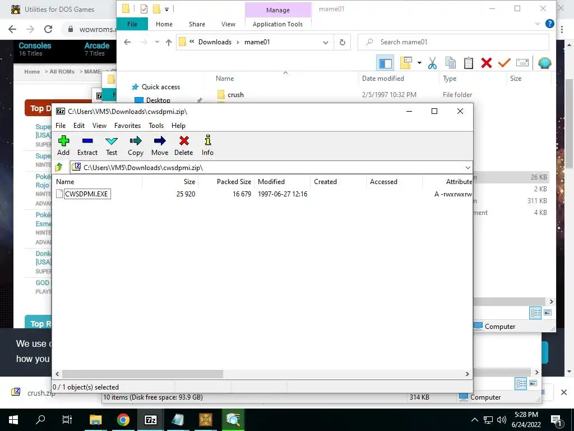Go up one folder level in 7-Zip
Viewport: 574px width, 431px height.
click(x=59, y=167)
